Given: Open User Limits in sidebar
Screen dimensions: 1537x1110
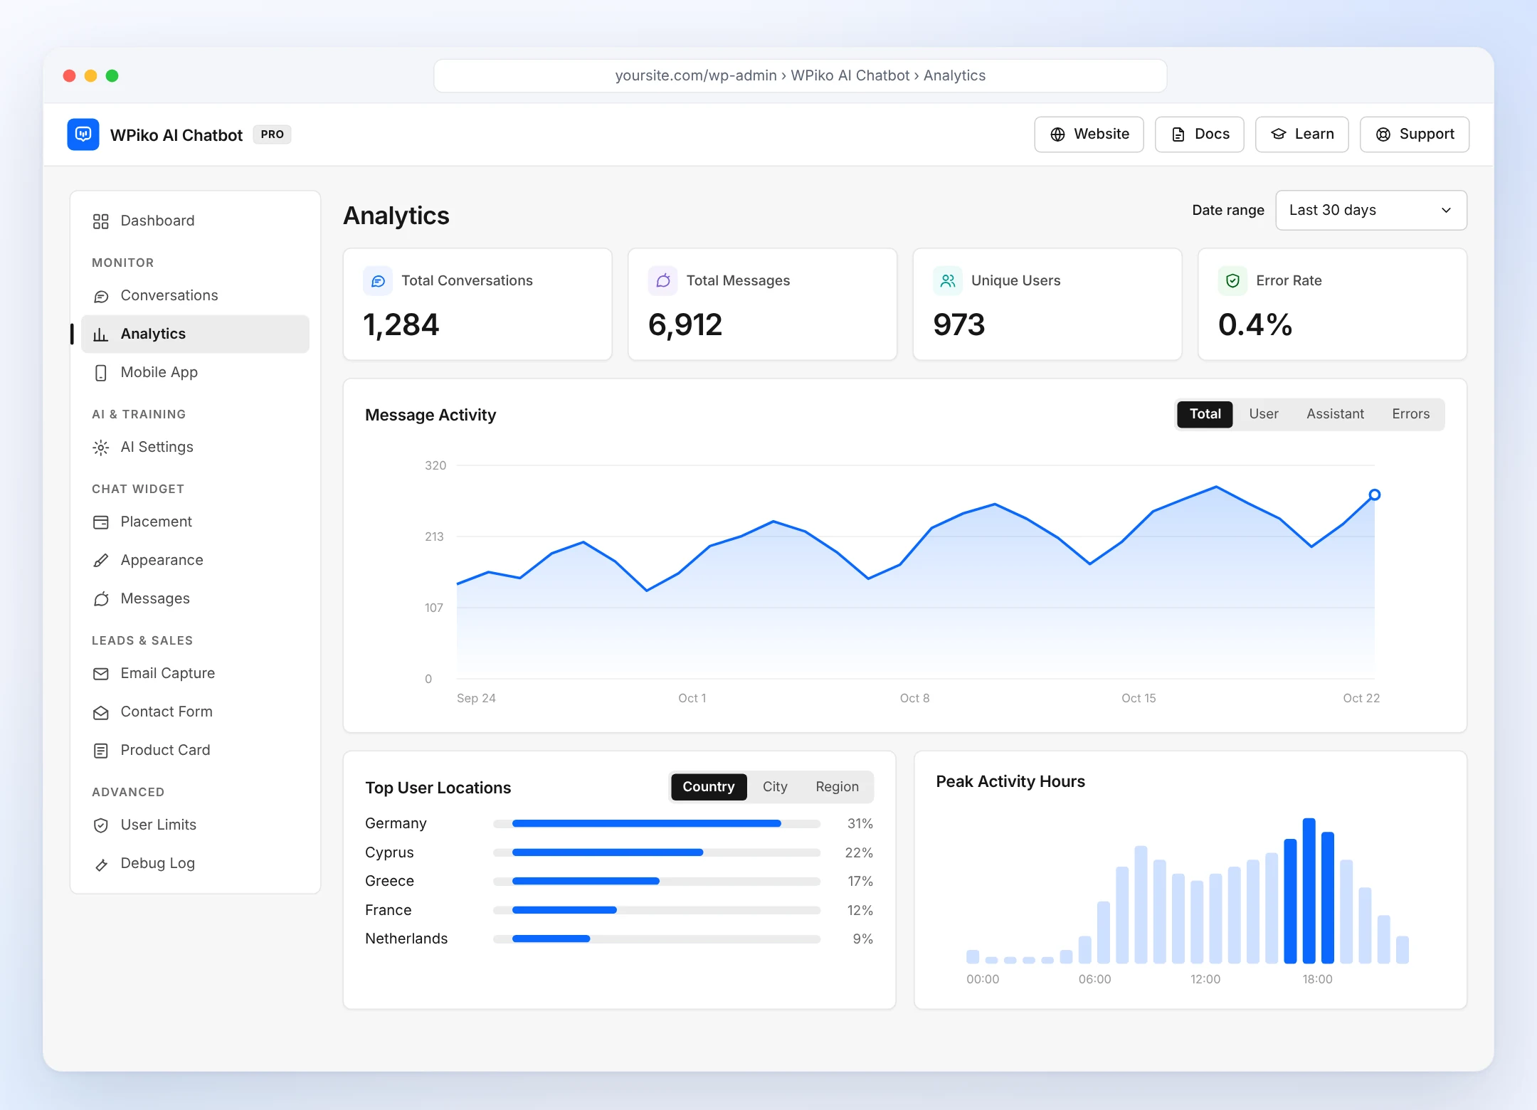Looking at the screenshot, I should 195,825.
